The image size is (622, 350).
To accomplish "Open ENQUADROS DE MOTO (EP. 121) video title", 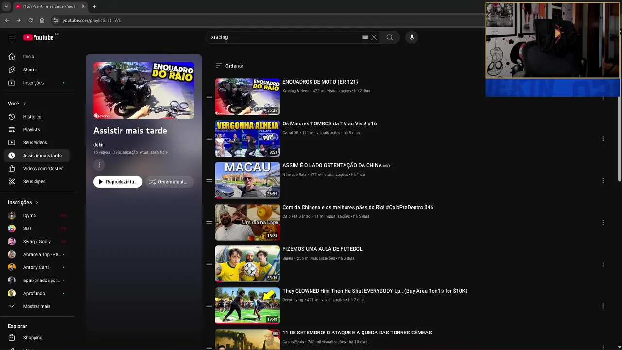I will point(320,82).
